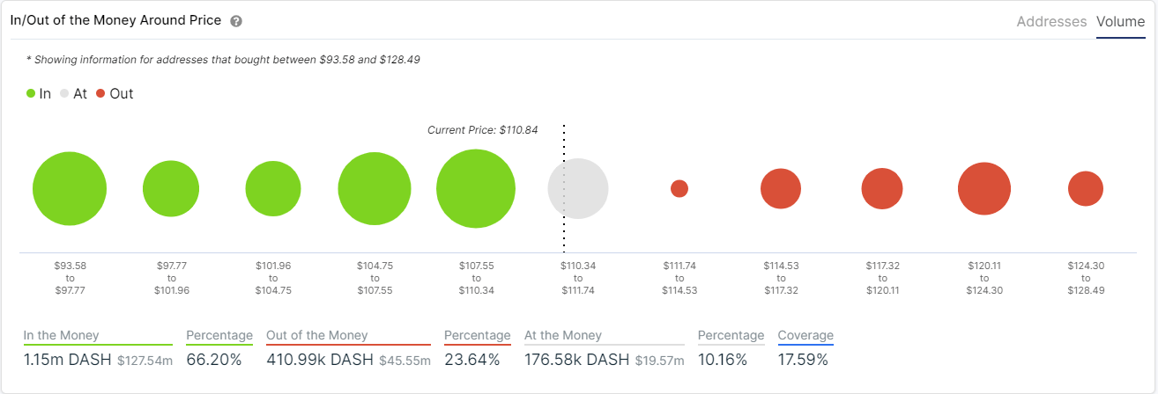Click the $45.55m value
The width and height of the screenshot is (1158, 394).
click(405, 360)
